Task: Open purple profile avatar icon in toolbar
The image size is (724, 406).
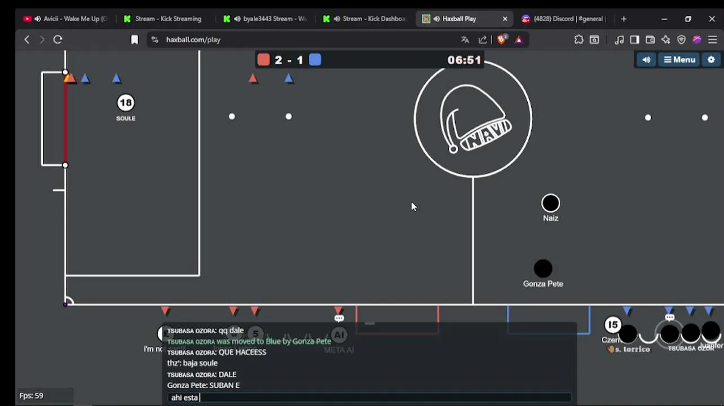Action: point(697,39)
